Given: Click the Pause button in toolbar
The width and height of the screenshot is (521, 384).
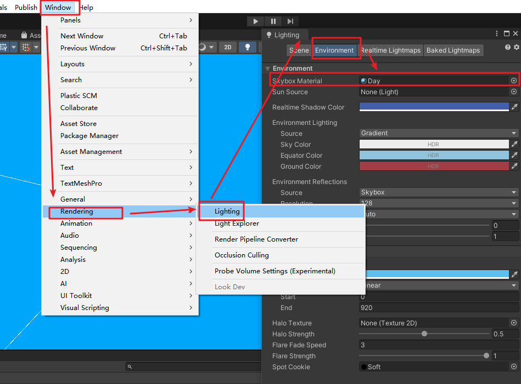Looking at the screenshot, I should point(273,21).
